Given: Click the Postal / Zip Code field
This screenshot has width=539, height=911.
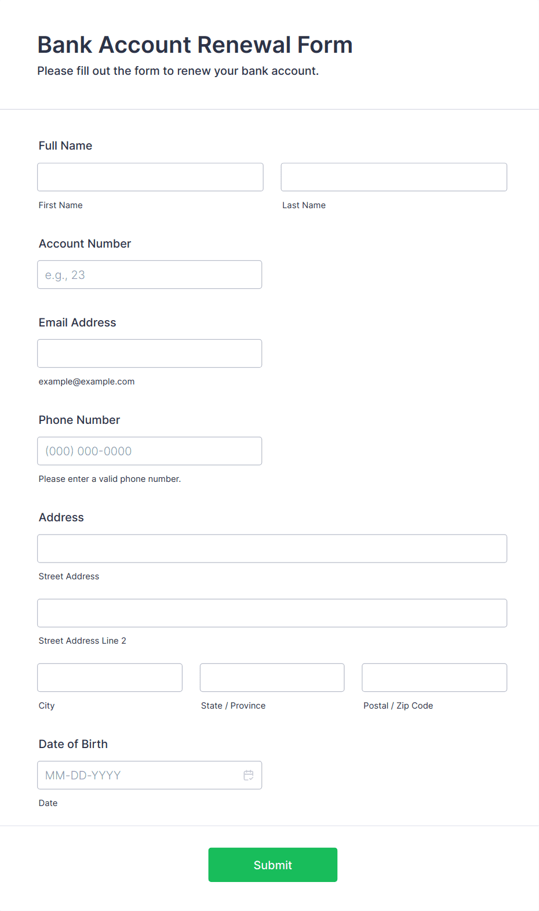Looking at the screenshot, I should [x=435, y=677].
